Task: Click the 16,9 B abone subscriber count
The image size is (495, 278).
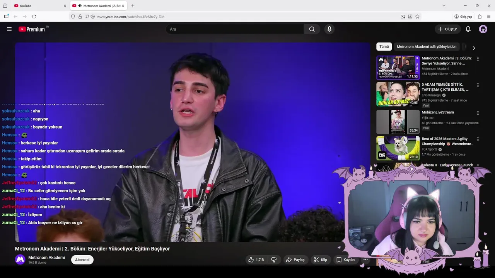Action: (x=37, y=263)
